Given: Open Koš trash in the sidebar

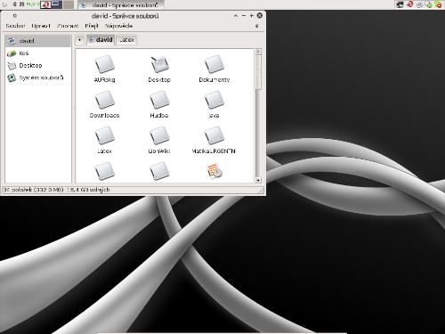Looking at the screenshot, I should pyautogui.click(x=38, y=53).
